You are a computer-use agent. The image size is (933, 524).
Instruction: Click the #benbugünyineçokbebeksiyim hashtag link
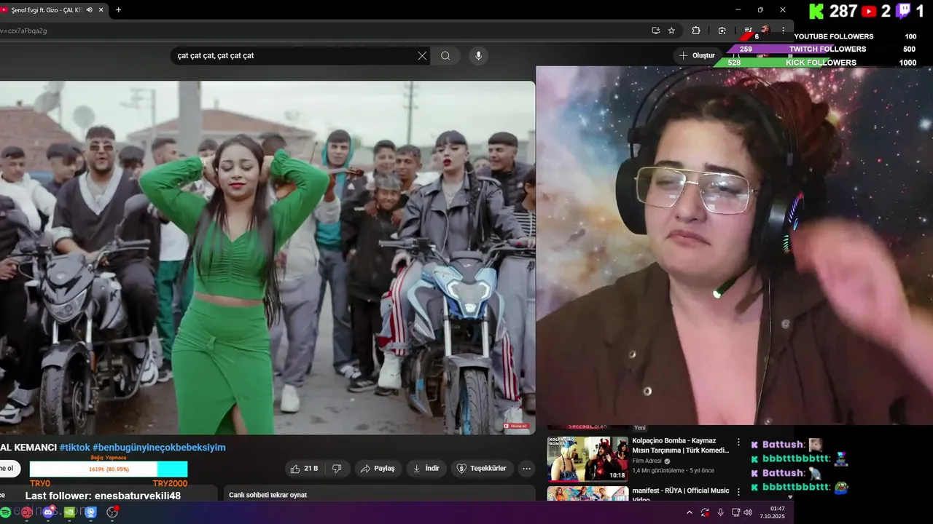coord(160,448)
